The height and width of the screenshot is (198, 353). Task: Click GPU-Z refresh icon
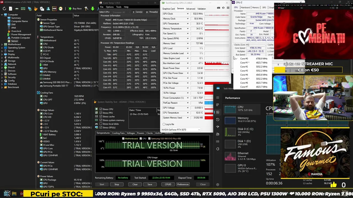(x=223, y=8)
